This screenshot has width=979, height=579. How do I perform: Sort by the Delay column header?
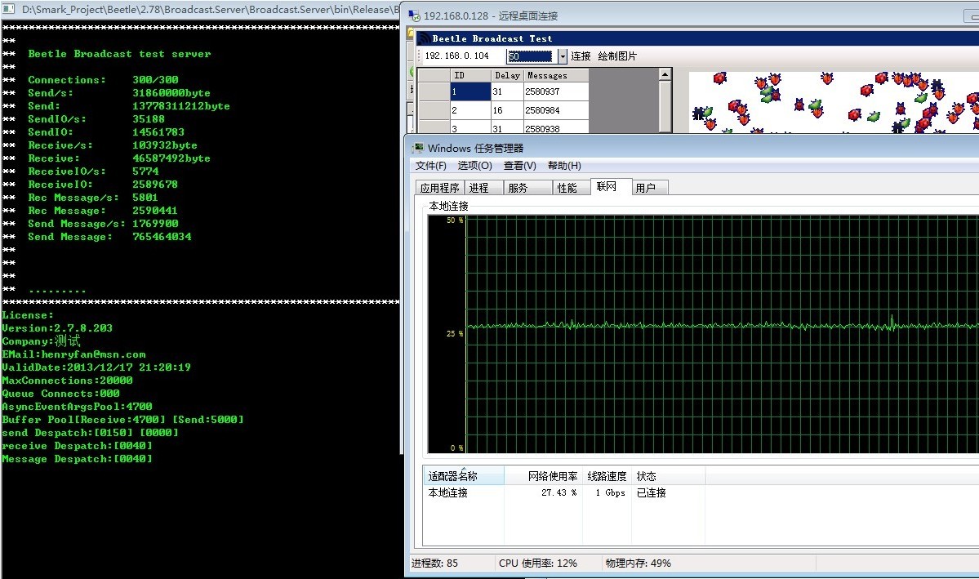pos(507,75)
